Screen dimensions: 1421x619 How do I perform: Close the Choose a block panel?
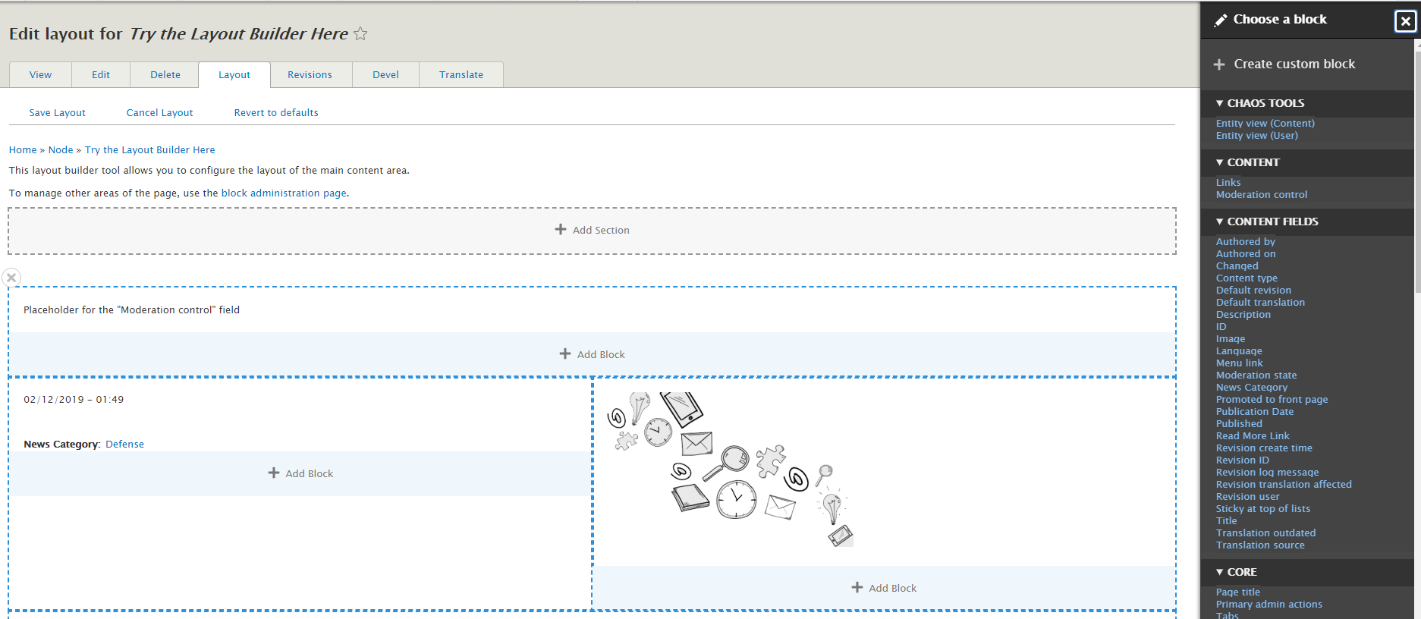pos(1405,21)
